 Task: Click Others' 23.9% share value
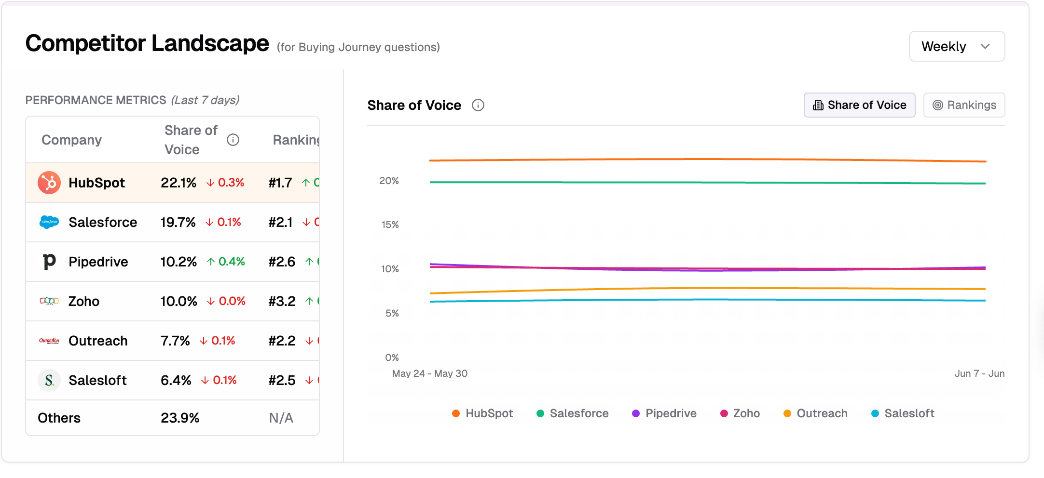click(x=180, y=418)
